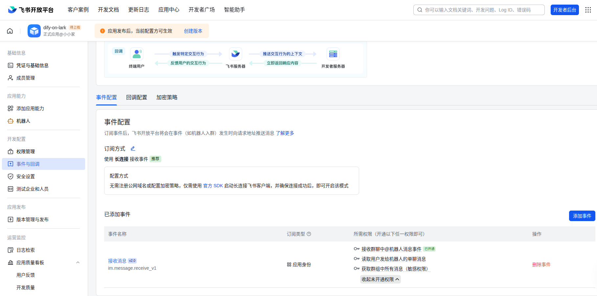This screenshot has width=597, height=296.
Task: Click 删除事件 to remove the event
Action: [541, 264]
